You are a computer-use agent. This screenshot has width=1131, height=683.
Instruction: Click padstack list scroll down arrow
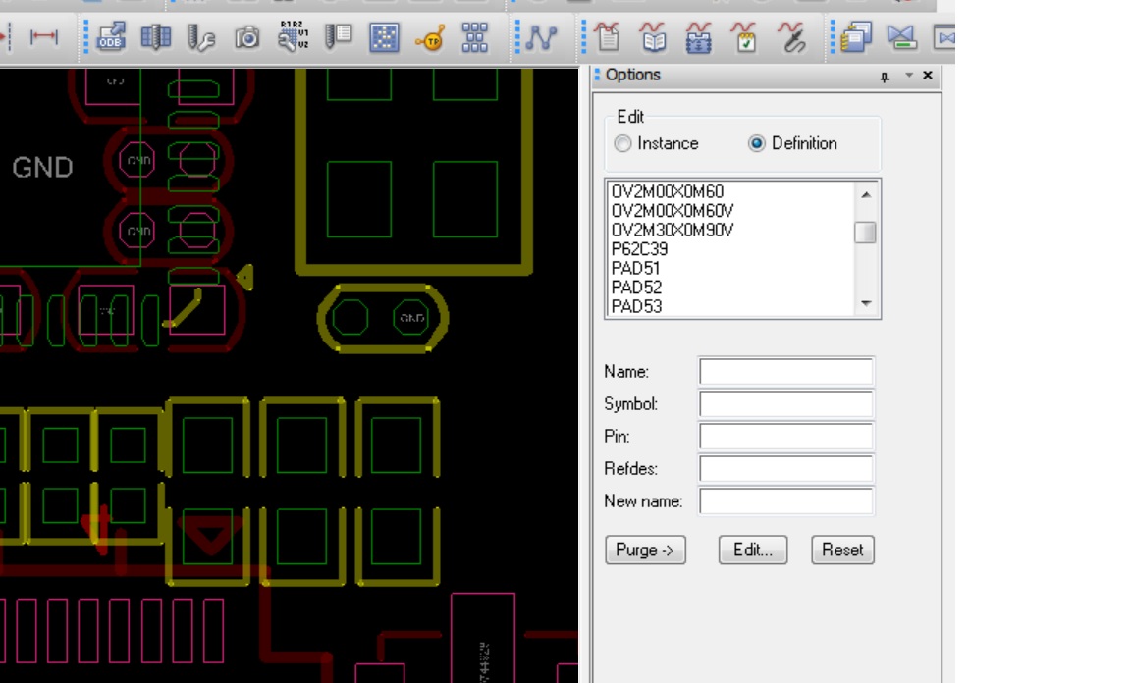(866, 303)
